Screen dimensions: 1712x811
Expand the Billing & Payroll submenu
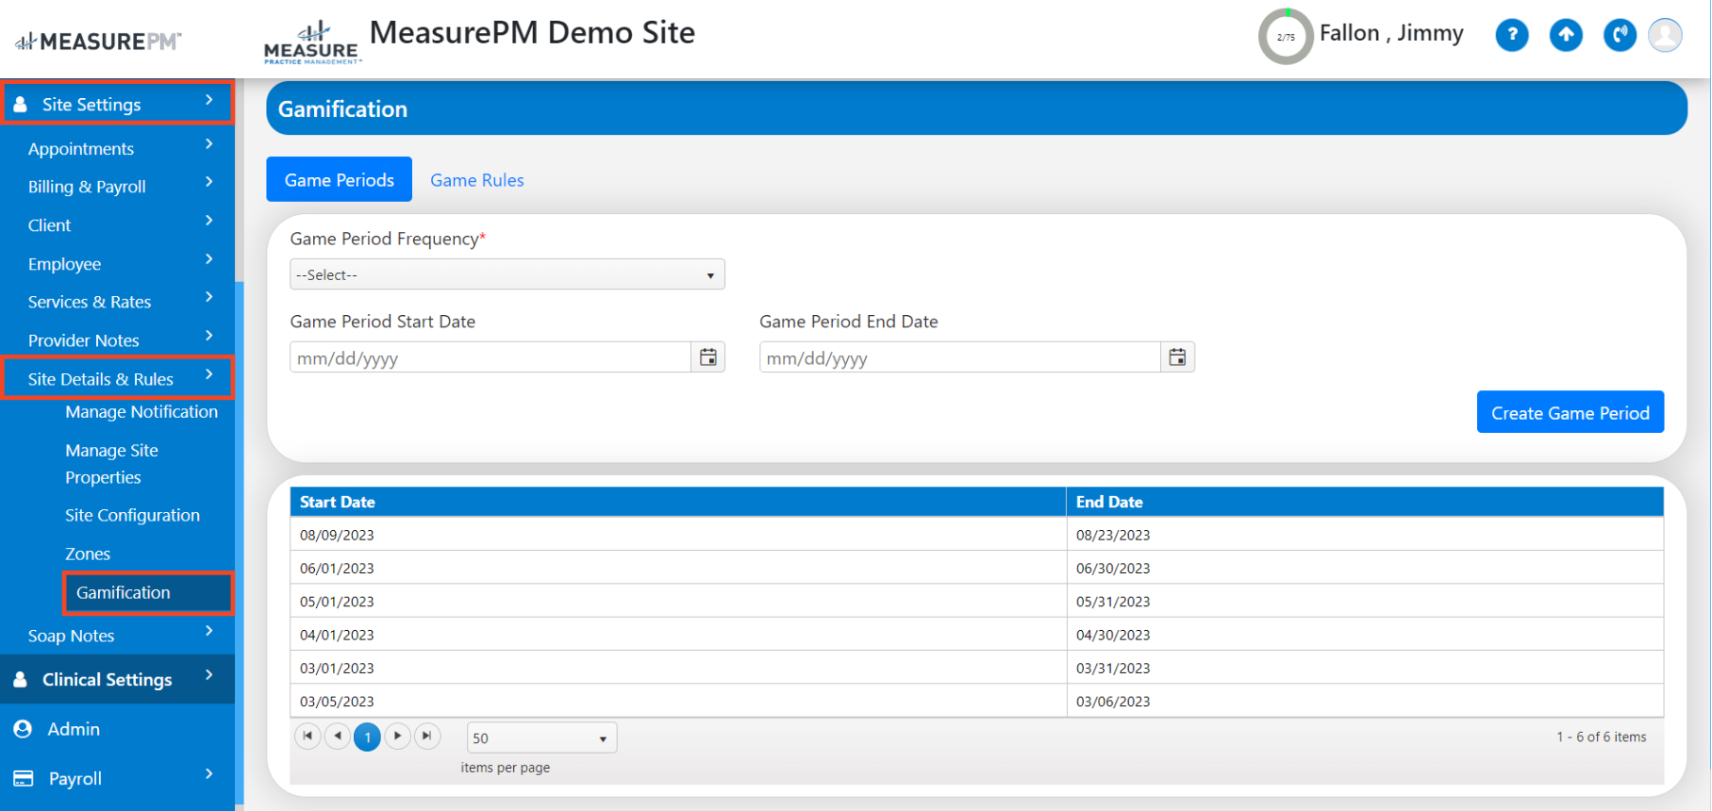point(209,182)
